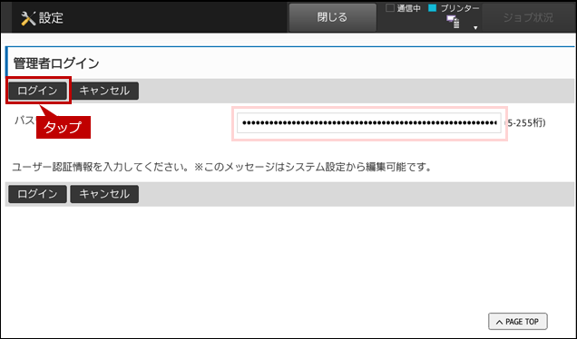Click the cyan プリンター indicator square
Image resolution: width=577 pixels, height=339 pixels.
pos(433,8)
